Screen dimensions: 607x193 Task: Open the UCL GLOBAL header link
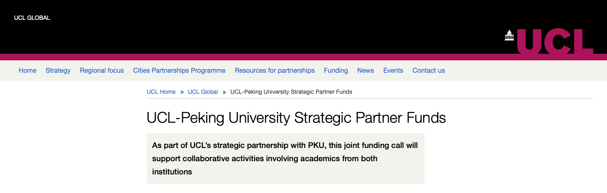click(x=32, y=18)
